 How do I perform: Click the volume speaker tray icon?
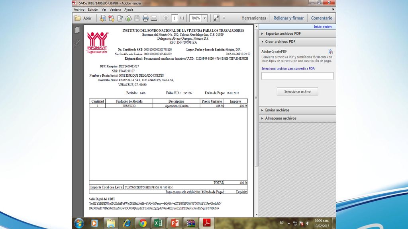pyautogui.click(x=308, y=223)
